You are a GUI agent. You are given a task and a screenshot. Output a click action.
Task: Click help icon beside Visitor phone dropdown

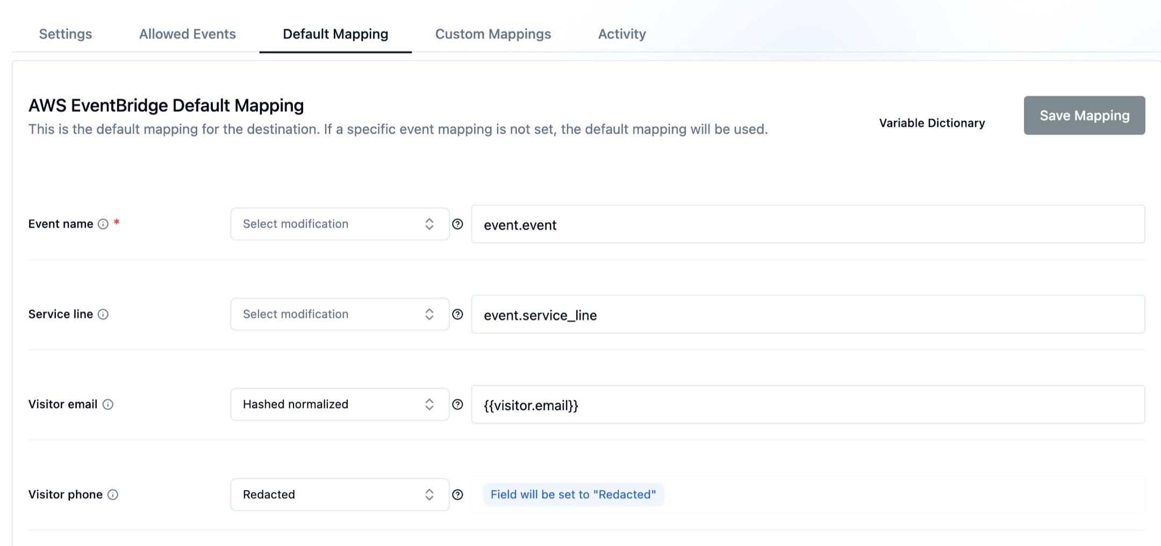[x=457, y=494]
